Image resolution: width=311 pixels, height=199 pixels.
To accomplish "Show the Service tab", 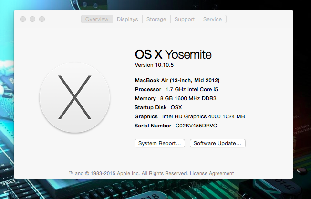I will tap(212, 19).
